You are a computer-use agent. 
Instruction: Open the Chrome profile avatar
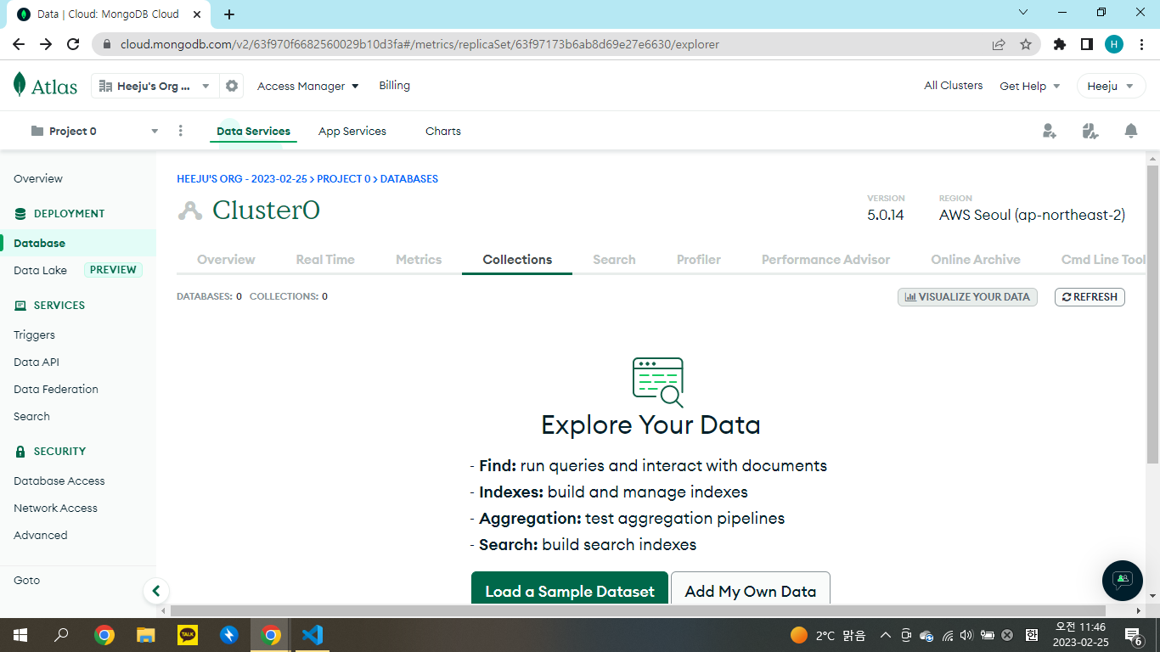coord(1114,44)
